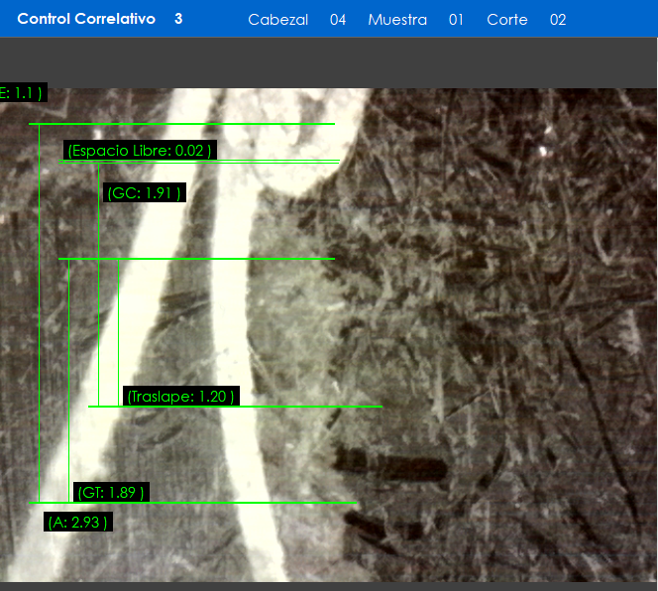Select the GT 1.89 measurement label

coord(112,492)
